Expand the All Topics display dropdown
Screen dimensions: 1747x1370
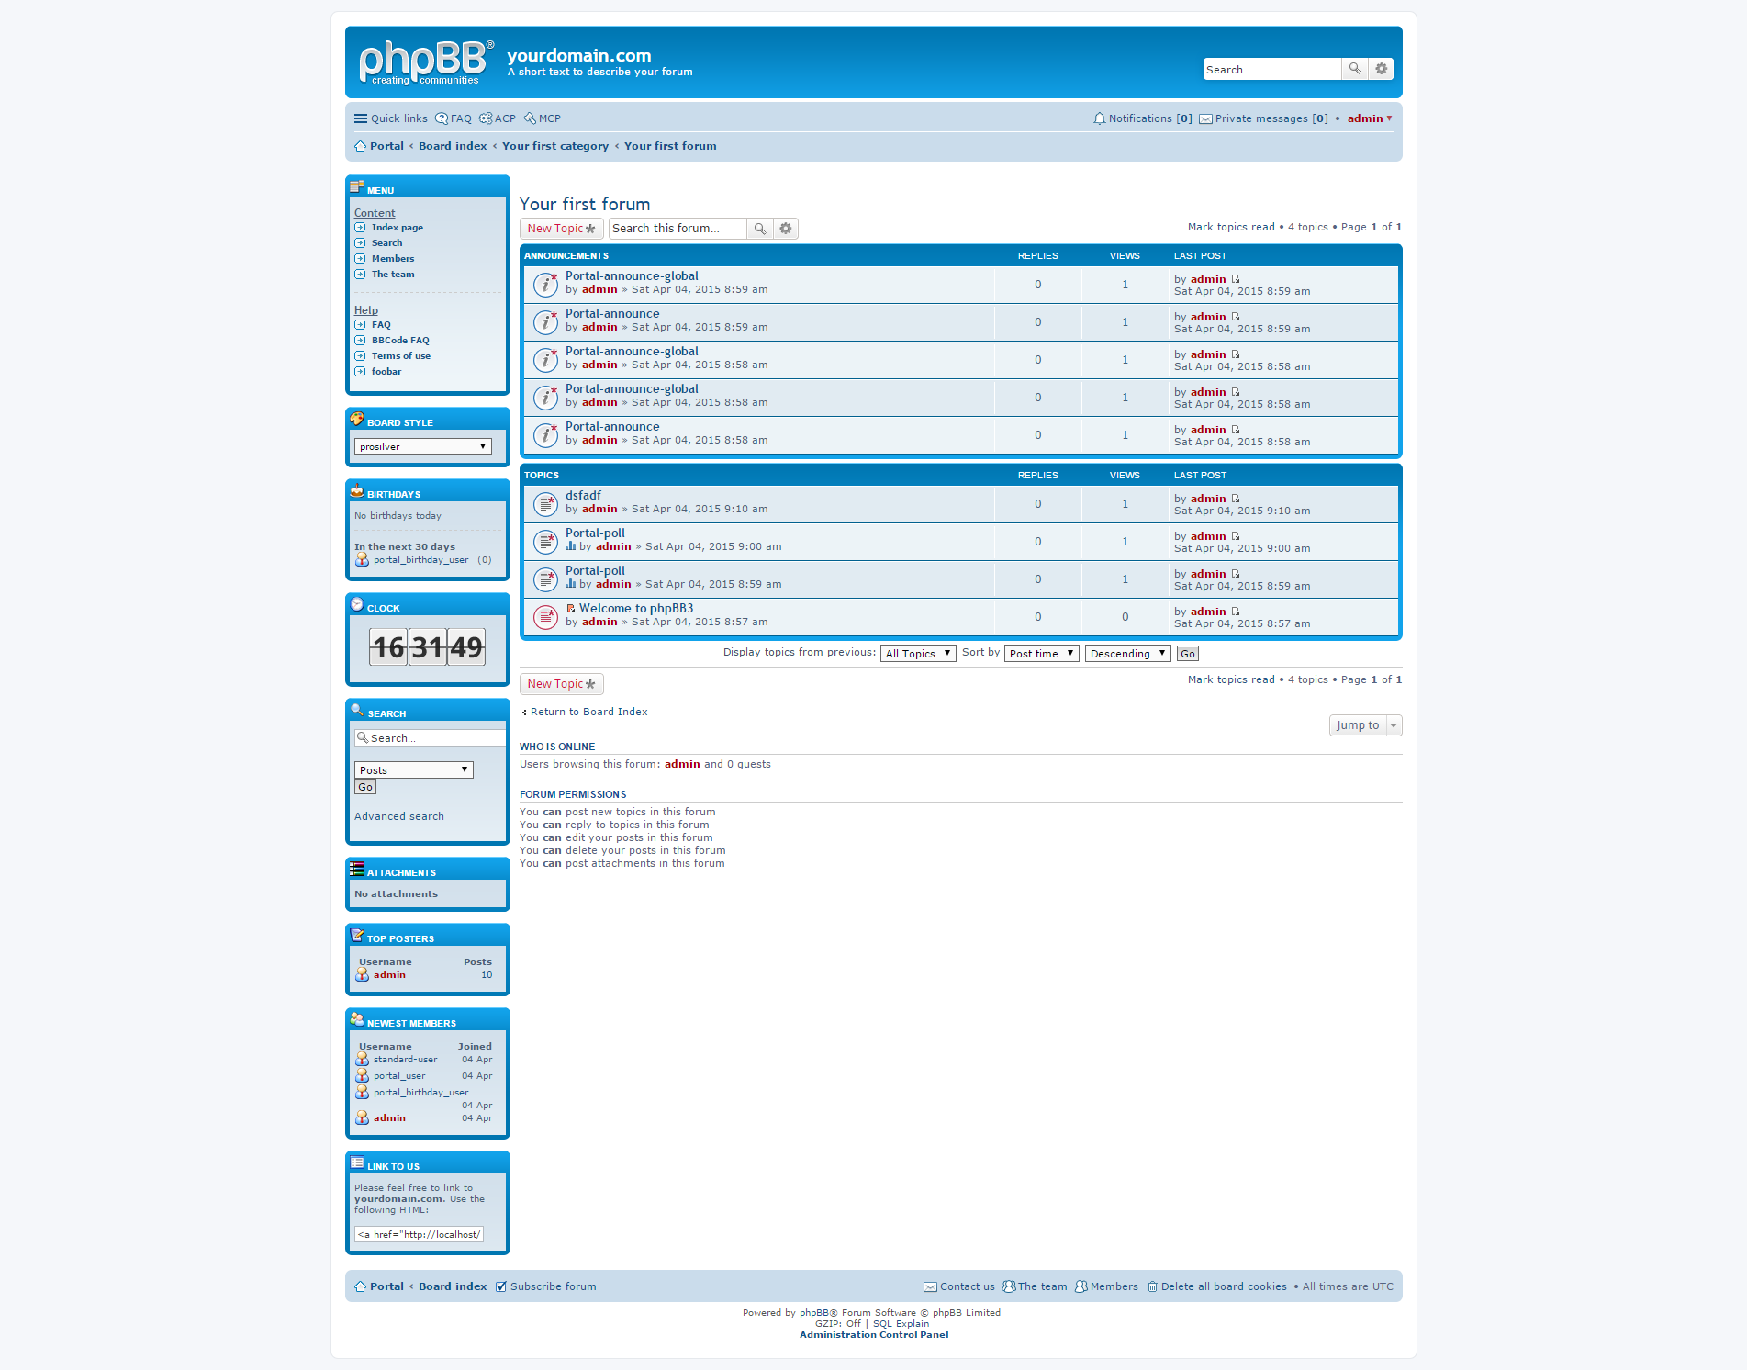[917, 654]
